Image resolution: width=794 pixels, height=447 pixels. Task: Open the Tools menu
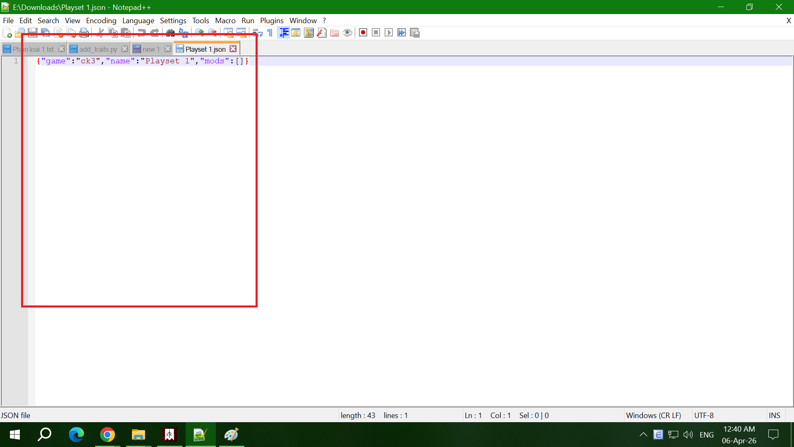tap(201, 21)
